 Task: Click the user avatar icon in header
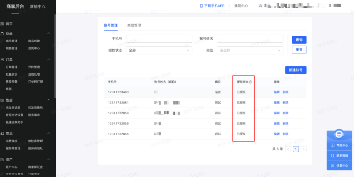261,6
